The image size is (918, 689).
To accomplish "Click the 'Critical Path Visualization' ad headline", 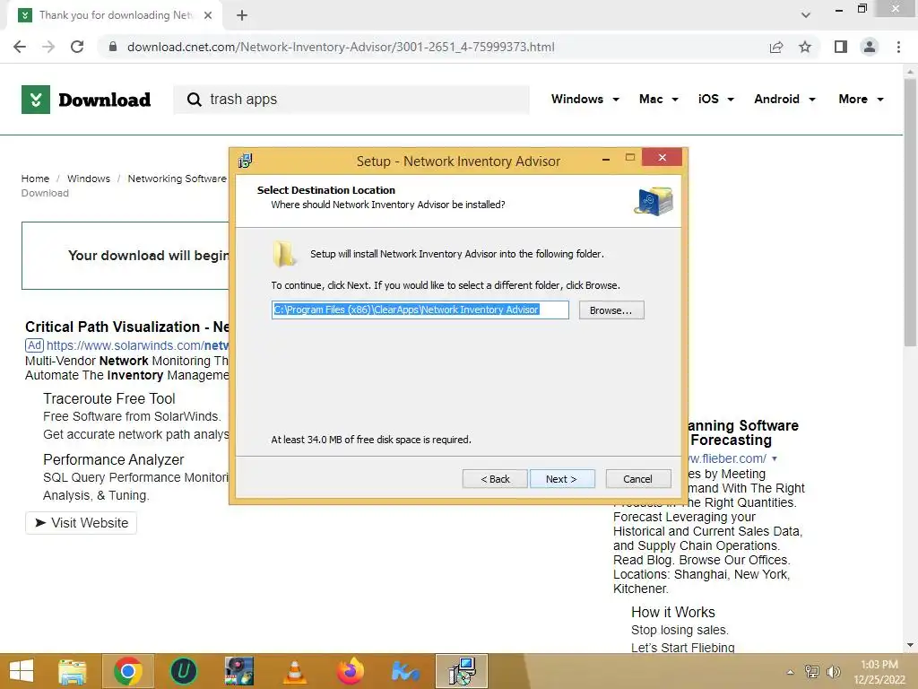I will (x=127, y=327).
